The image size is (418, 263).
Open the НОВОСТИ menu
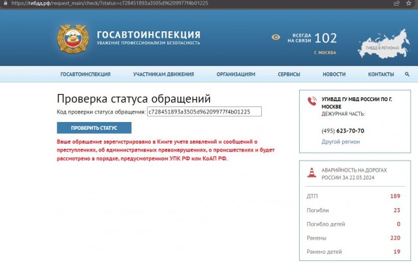pos(334,74)
